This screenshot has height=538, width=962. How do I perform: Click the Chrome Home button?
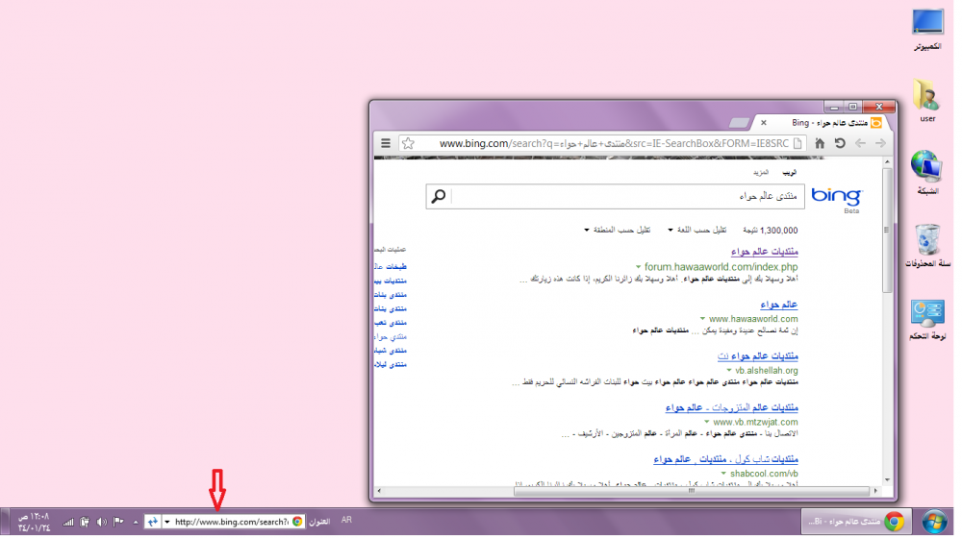click(x=820, y=143)
